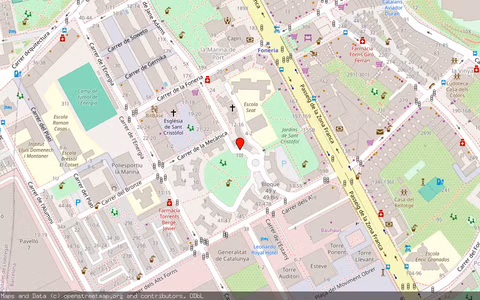
Task: Click the money icon next to Capri
Action: coord(250,39)
